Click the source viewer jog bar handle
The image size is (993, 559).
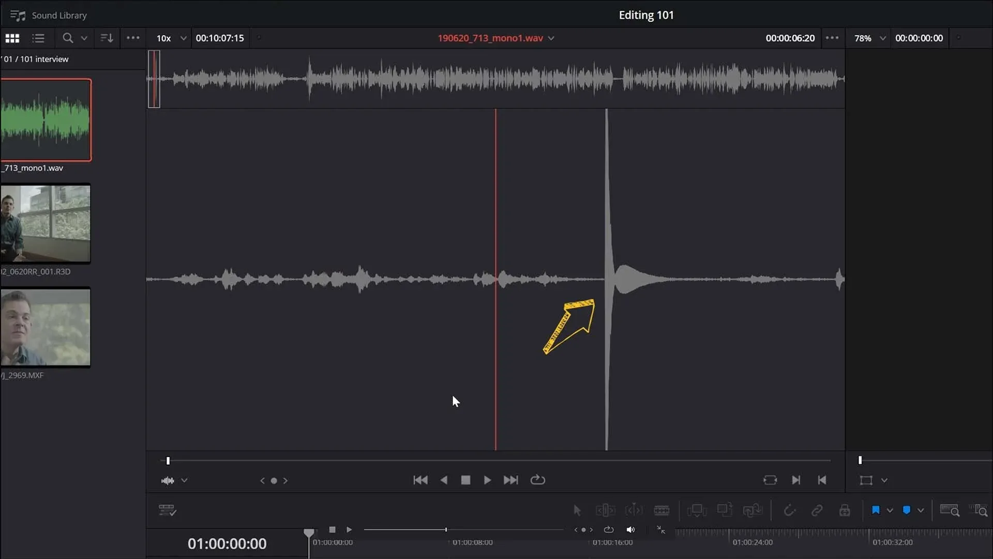(168, 461)
